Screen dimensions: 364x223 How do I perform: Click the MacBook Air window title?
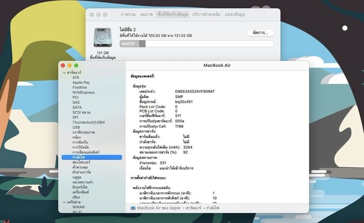point(217,65)
